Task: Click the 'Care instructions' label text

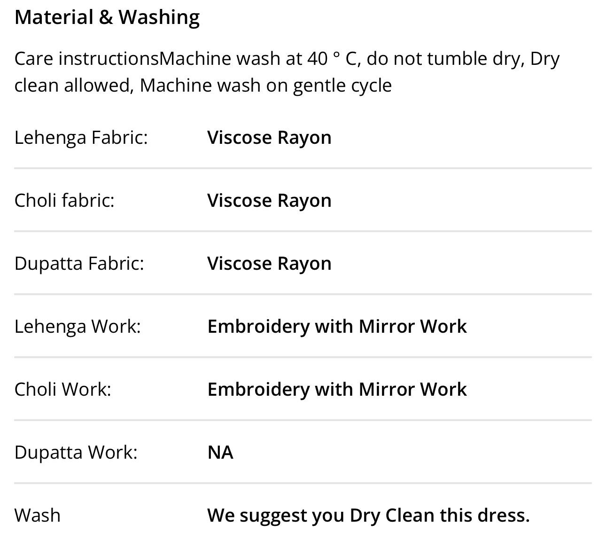Action: (x=86, y=59)
